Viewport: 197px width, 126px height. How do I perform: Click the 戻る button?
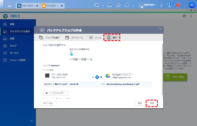140,103
